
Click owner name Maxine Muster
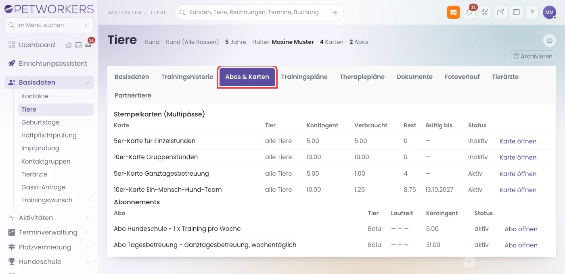tap(293, 42)
